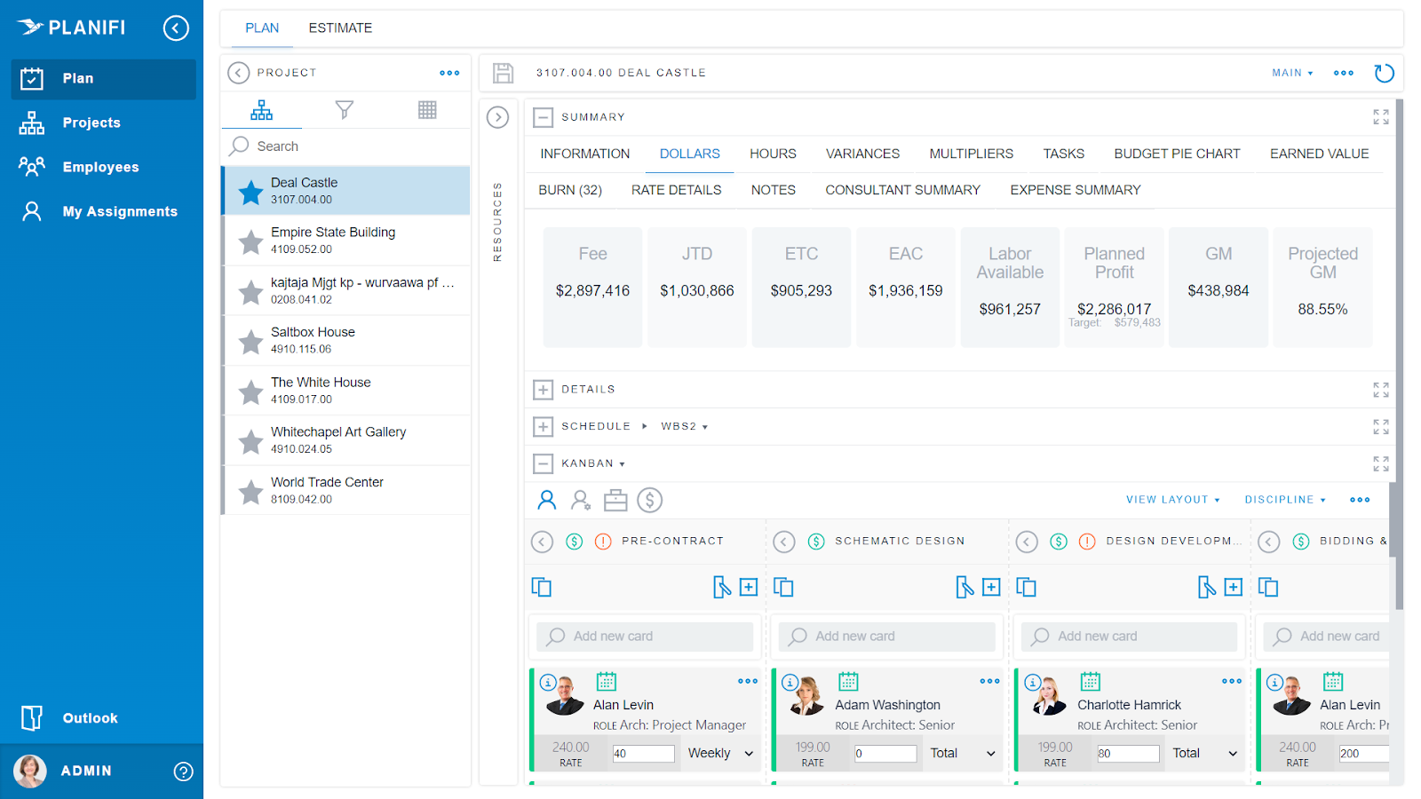Image resolution: width=1421 pixels, height=799 pixels.
Task: Open the Hours tab in Summary
Action: [772, 153]
